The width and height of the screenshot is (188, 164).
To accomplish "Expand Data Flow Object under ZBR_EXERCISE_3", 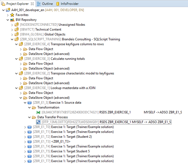I will tap(21, 64).
